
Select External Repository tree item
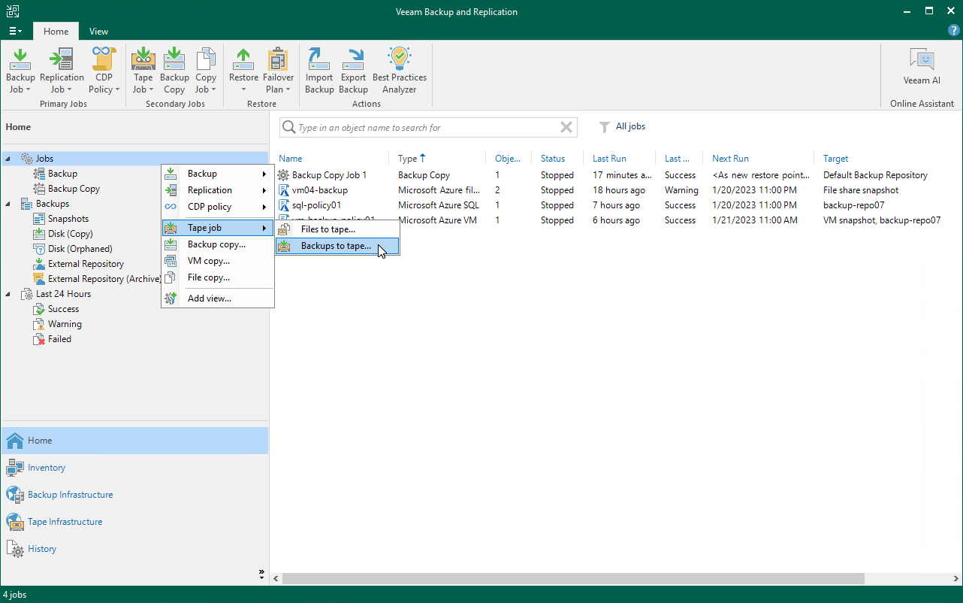pyautogui.click(x=86, y=264)
